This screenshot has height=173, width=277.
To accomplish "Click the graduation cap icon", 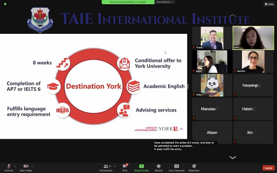I will (53, 86).
